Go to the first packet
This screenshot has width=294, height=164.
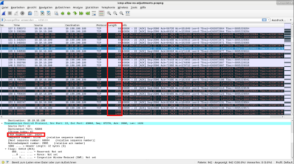(81, 13)
